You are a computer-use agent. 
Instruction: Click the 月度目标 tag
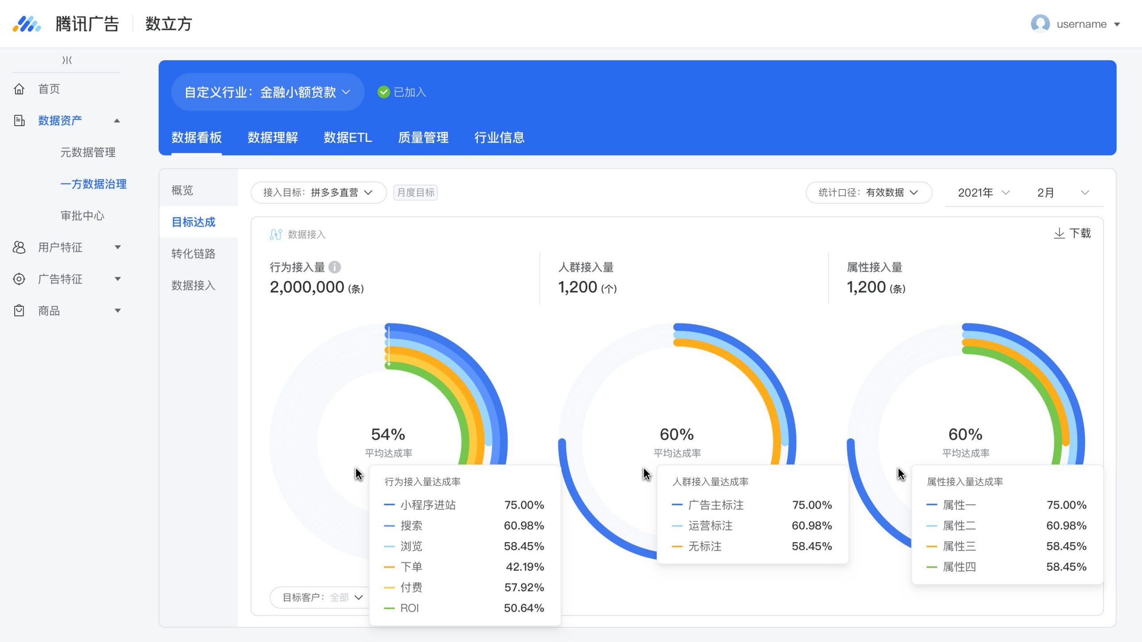point(415,193)
